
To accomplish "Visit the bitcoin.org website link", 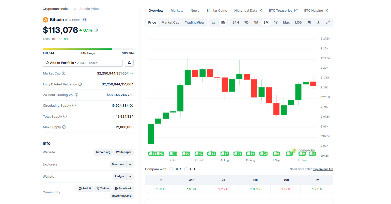I will pyautogui.click(x=103, y=152).
